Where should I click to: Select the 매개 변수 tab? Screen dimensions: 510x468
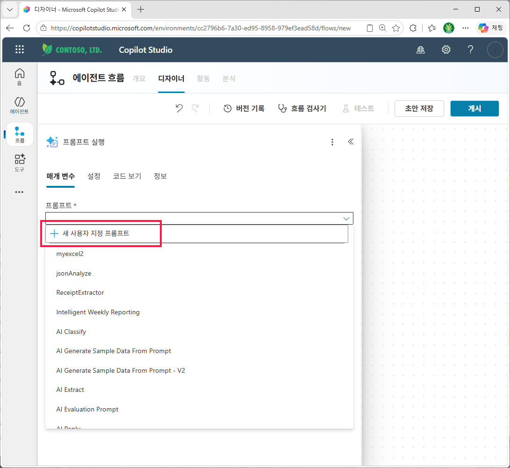pyautogui.click(x=60, y=176)
